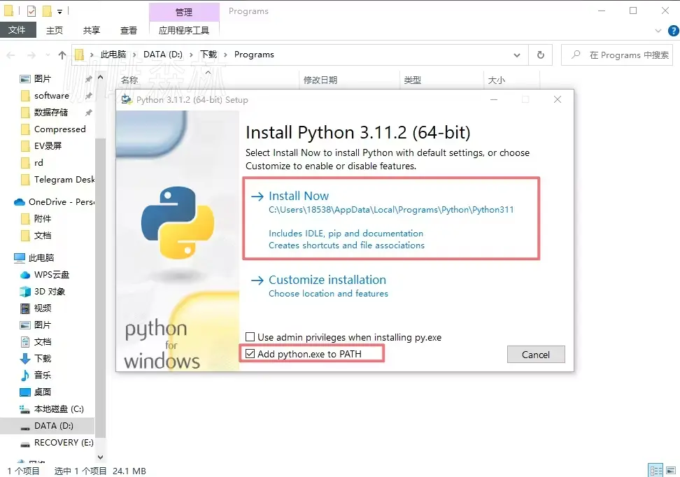Image resolution: width=680 pixels, height=477 pixels.
Task: Select 此电脑 in navigation pane
Action: pos(41,257)
